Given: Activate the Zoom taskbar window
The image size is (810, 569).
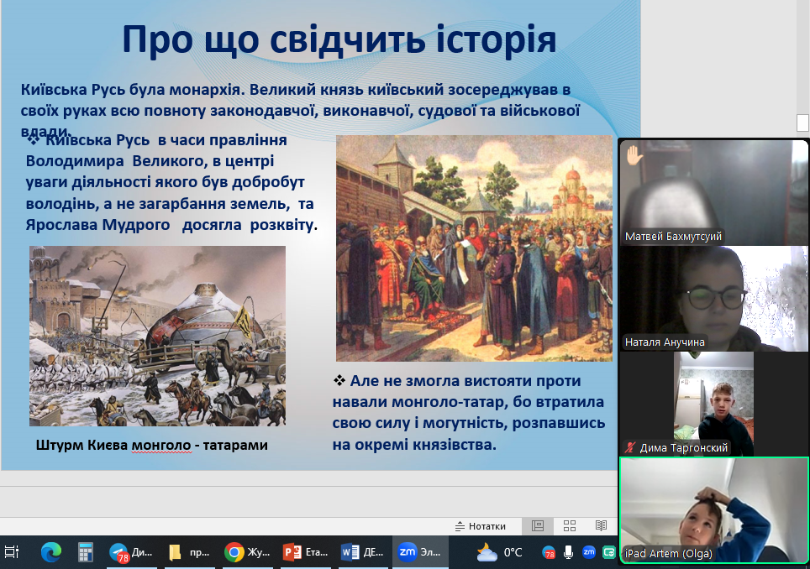Looking at the screenshot, I should [x=420, y=552].
